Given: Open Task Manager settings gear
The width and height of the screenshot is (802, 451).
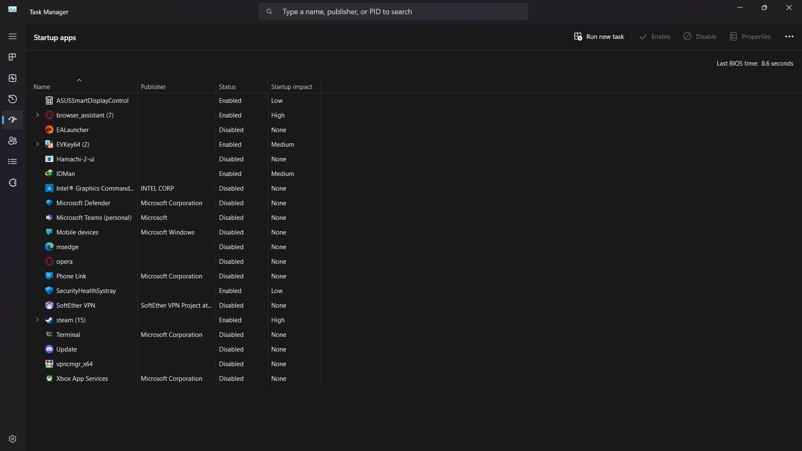Looking at the screenshot, I should point(13,439).
